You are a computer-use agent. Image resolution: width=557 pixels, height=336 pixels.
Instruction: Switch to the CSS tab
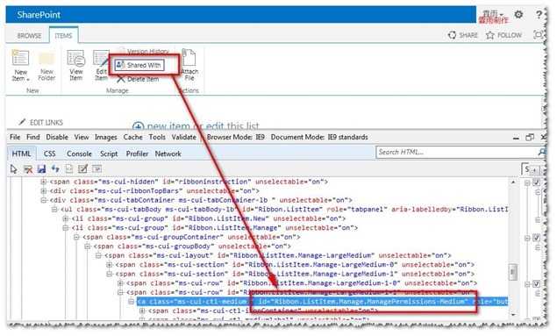pos(49,154)
